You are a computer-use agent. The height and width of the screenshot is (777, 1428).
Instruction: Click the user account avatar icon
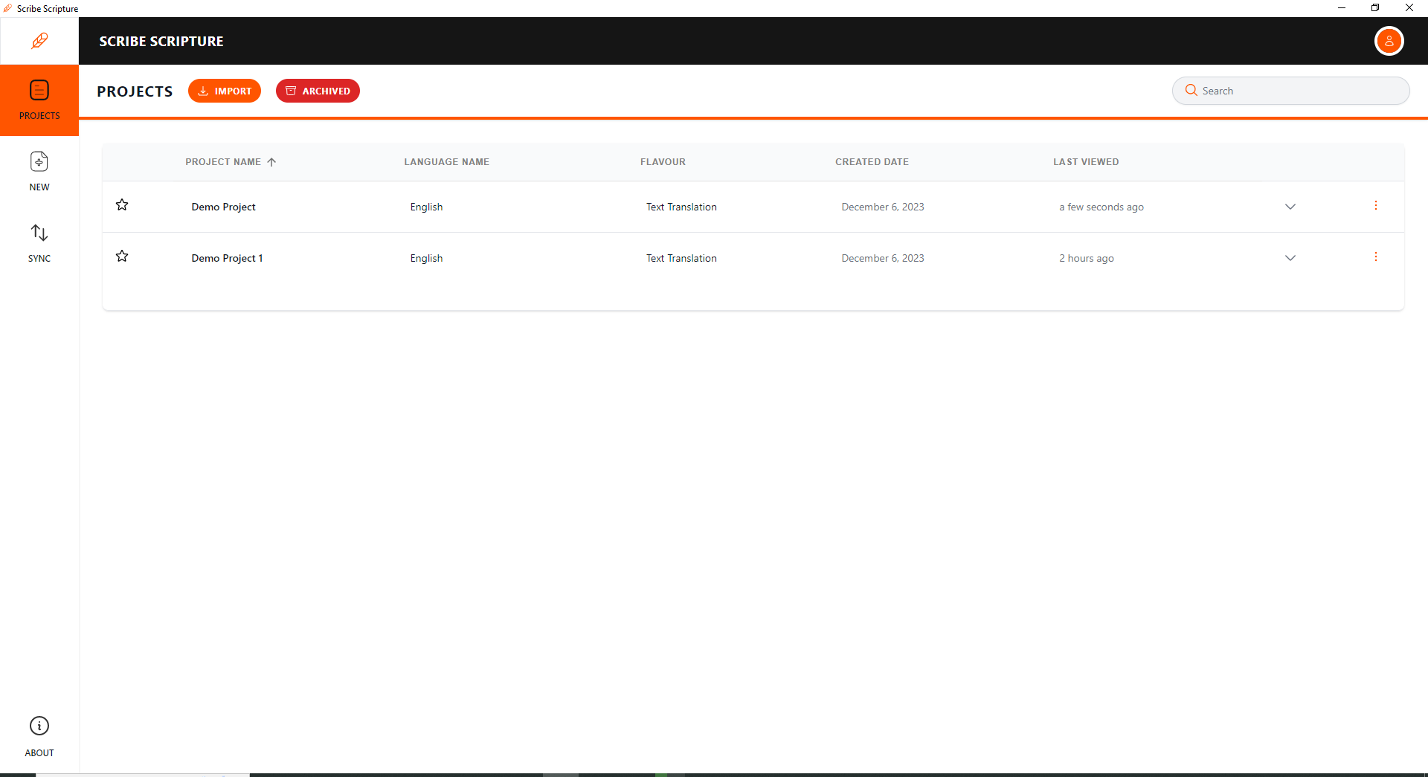click(x=1389, y=41)
